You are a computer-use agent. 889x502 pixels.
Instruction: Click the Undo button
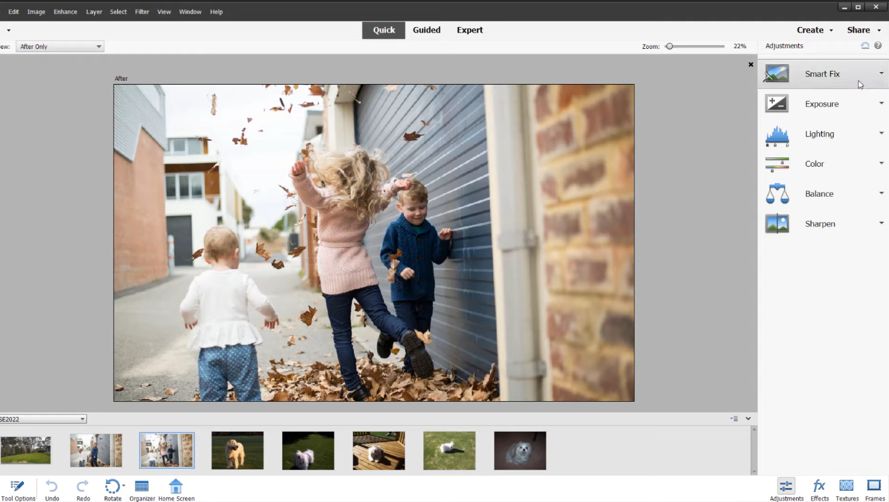point(51,486)
